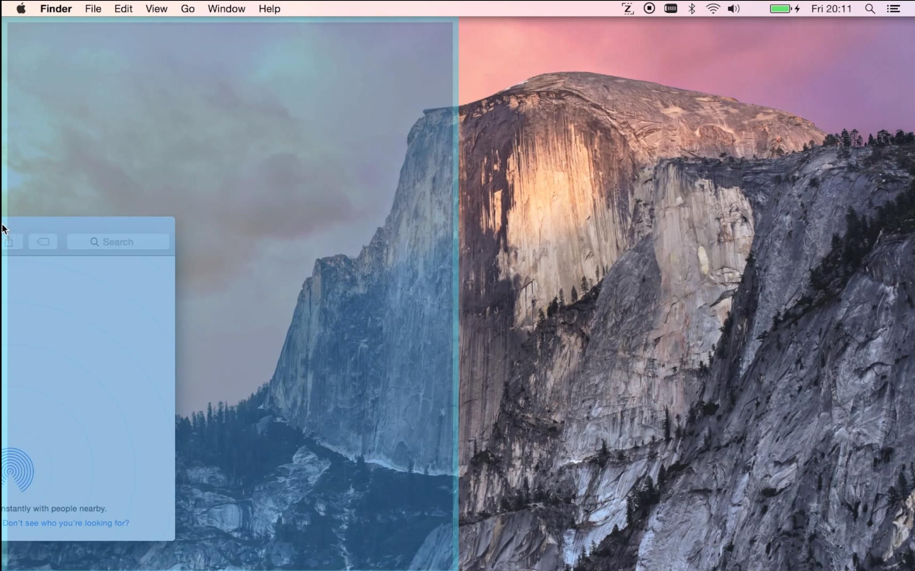The image size is (915, 571).
Task: Open the Go menu
Action: point(187,8)
